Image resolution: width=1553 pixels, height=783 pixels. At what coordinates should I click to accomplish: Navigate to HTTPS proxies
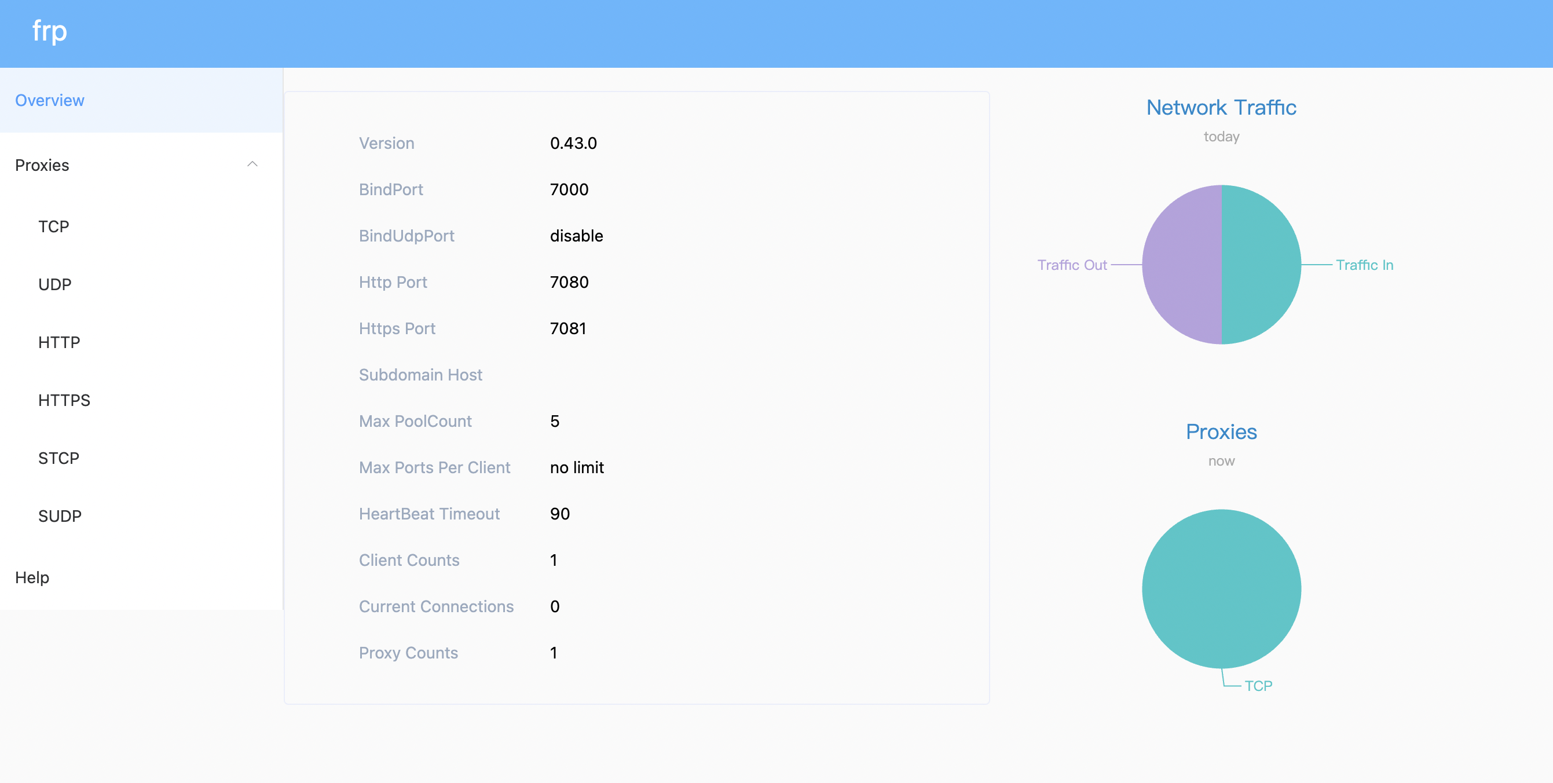tap(64, 400)
